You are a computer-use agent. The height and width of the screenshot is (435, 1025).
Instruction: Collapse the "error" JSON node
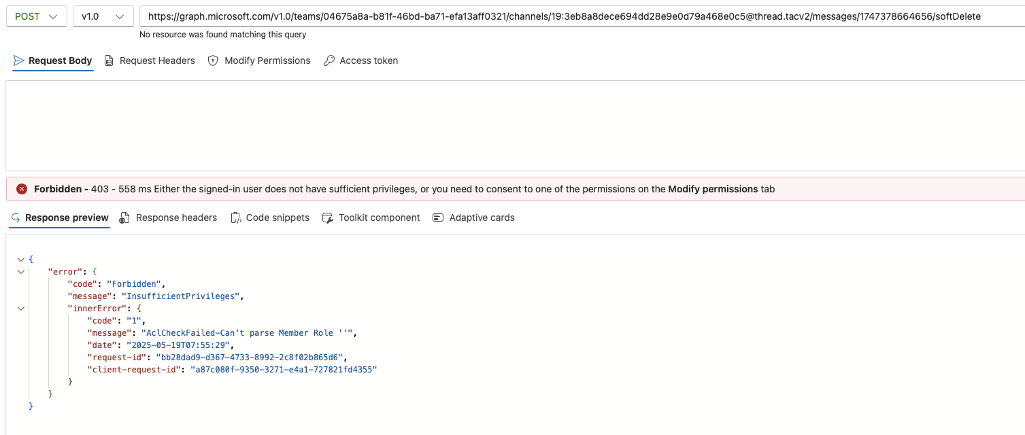[21, 272]
